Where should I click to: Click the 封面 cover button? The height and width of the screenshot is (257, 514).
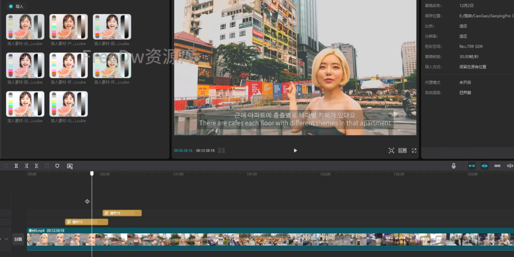pyautogui.click(x=18, y=239)
